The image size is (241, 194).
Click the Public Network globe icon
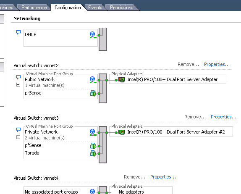[93, 80]
